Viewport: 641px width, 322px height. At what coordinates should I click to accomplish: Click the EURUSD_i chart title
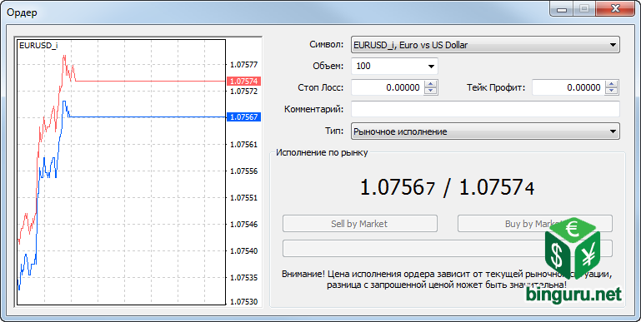[38, 45]
